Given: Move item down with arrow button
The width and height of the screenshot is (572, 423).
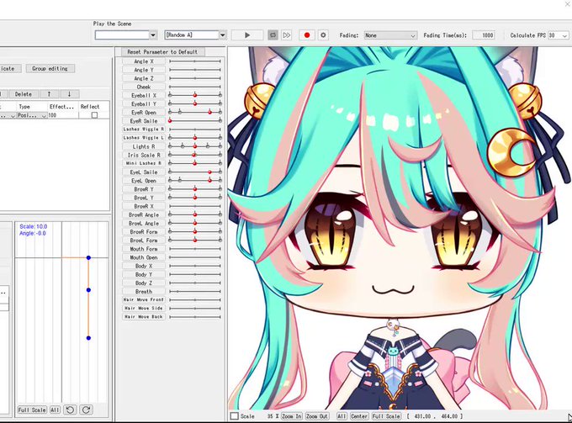Looking at the screenshot, I should pyautogui.click(x=69, y=94).
